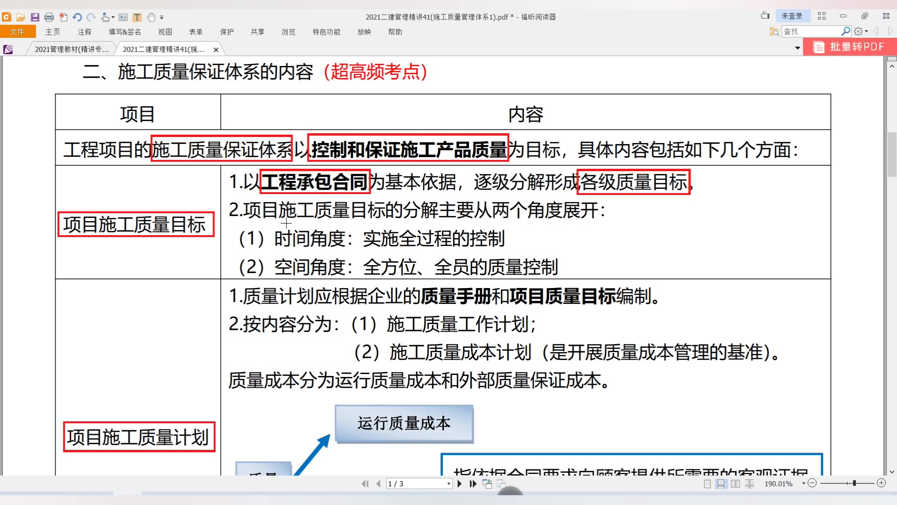Viewport: 897px width, 505px height.
Task: Click the zoom slider handle
Action: click(854, 483)
